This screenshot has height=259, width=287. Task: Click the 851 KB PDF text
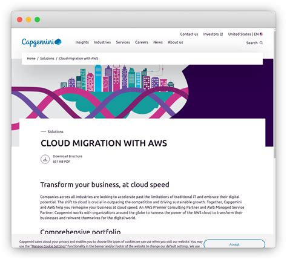(62, 162)
